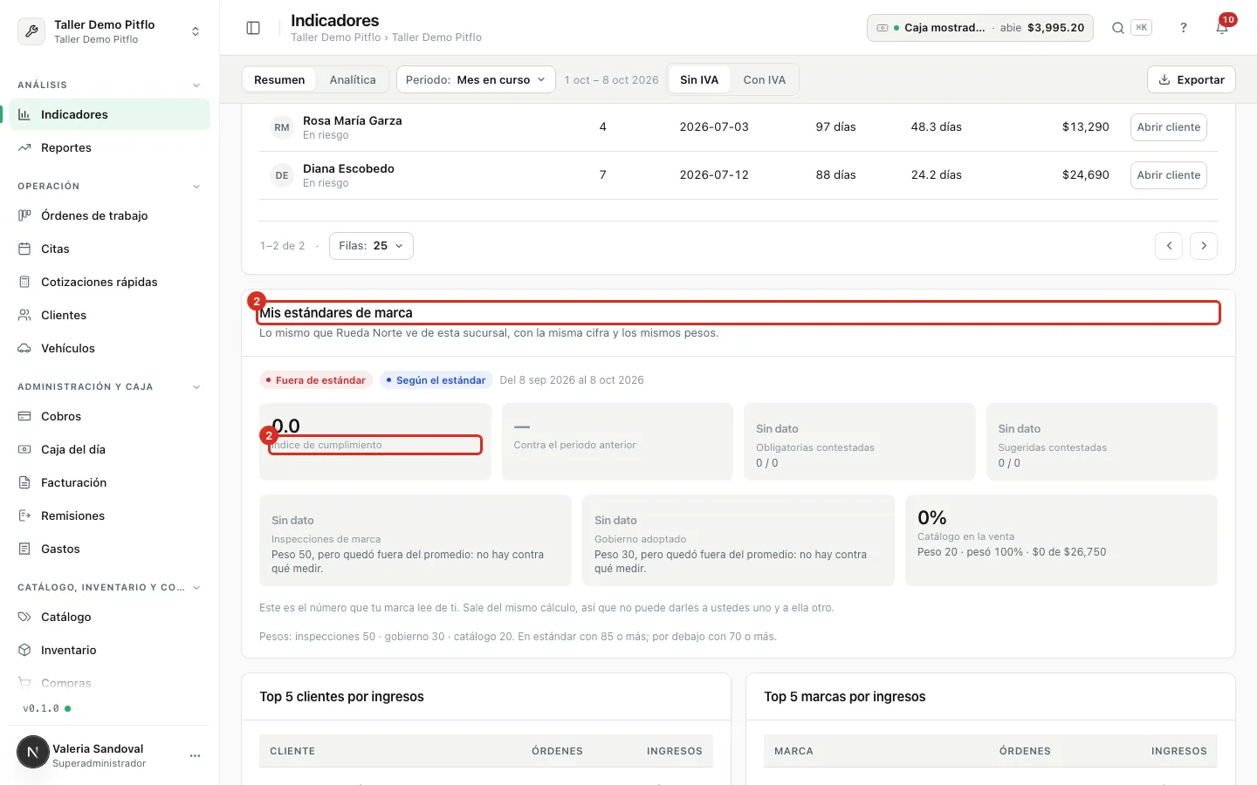
Task: Click the Remisiones export icon
Action: point(24,515)
